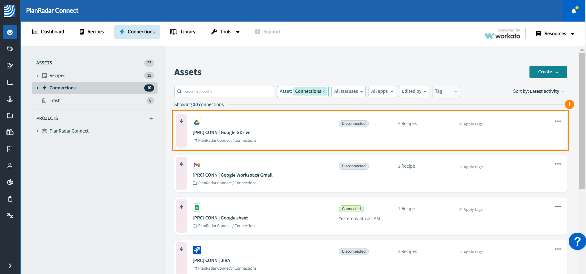The width and height of the screenshot is (586, 274).
Task: Open the Edited by filter dropdown
Action: tap(414, 92)
